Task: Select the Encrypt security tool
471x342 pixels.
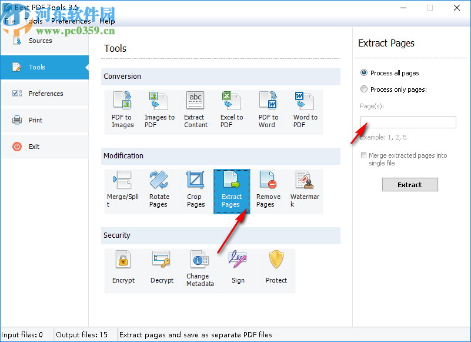Action: pyautogui.click(x=123, y=268)
